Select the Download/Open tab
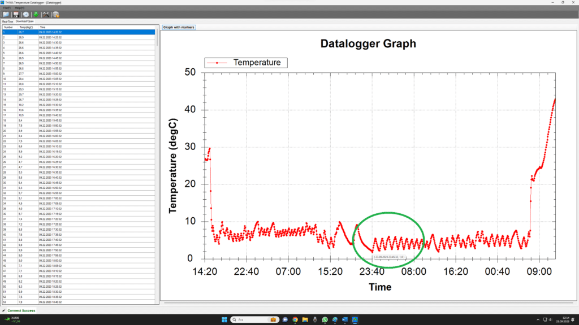The image size is (579, 325). click(25, 21)
